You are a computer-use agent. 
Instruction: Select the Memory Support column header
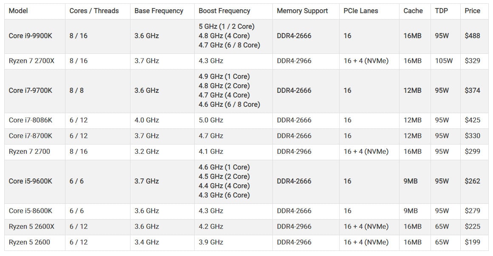pos(302,11)
